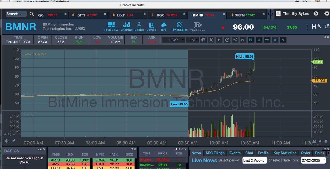Open Level II quotes
Screen dimensions: 330x169
pos(152,26)
